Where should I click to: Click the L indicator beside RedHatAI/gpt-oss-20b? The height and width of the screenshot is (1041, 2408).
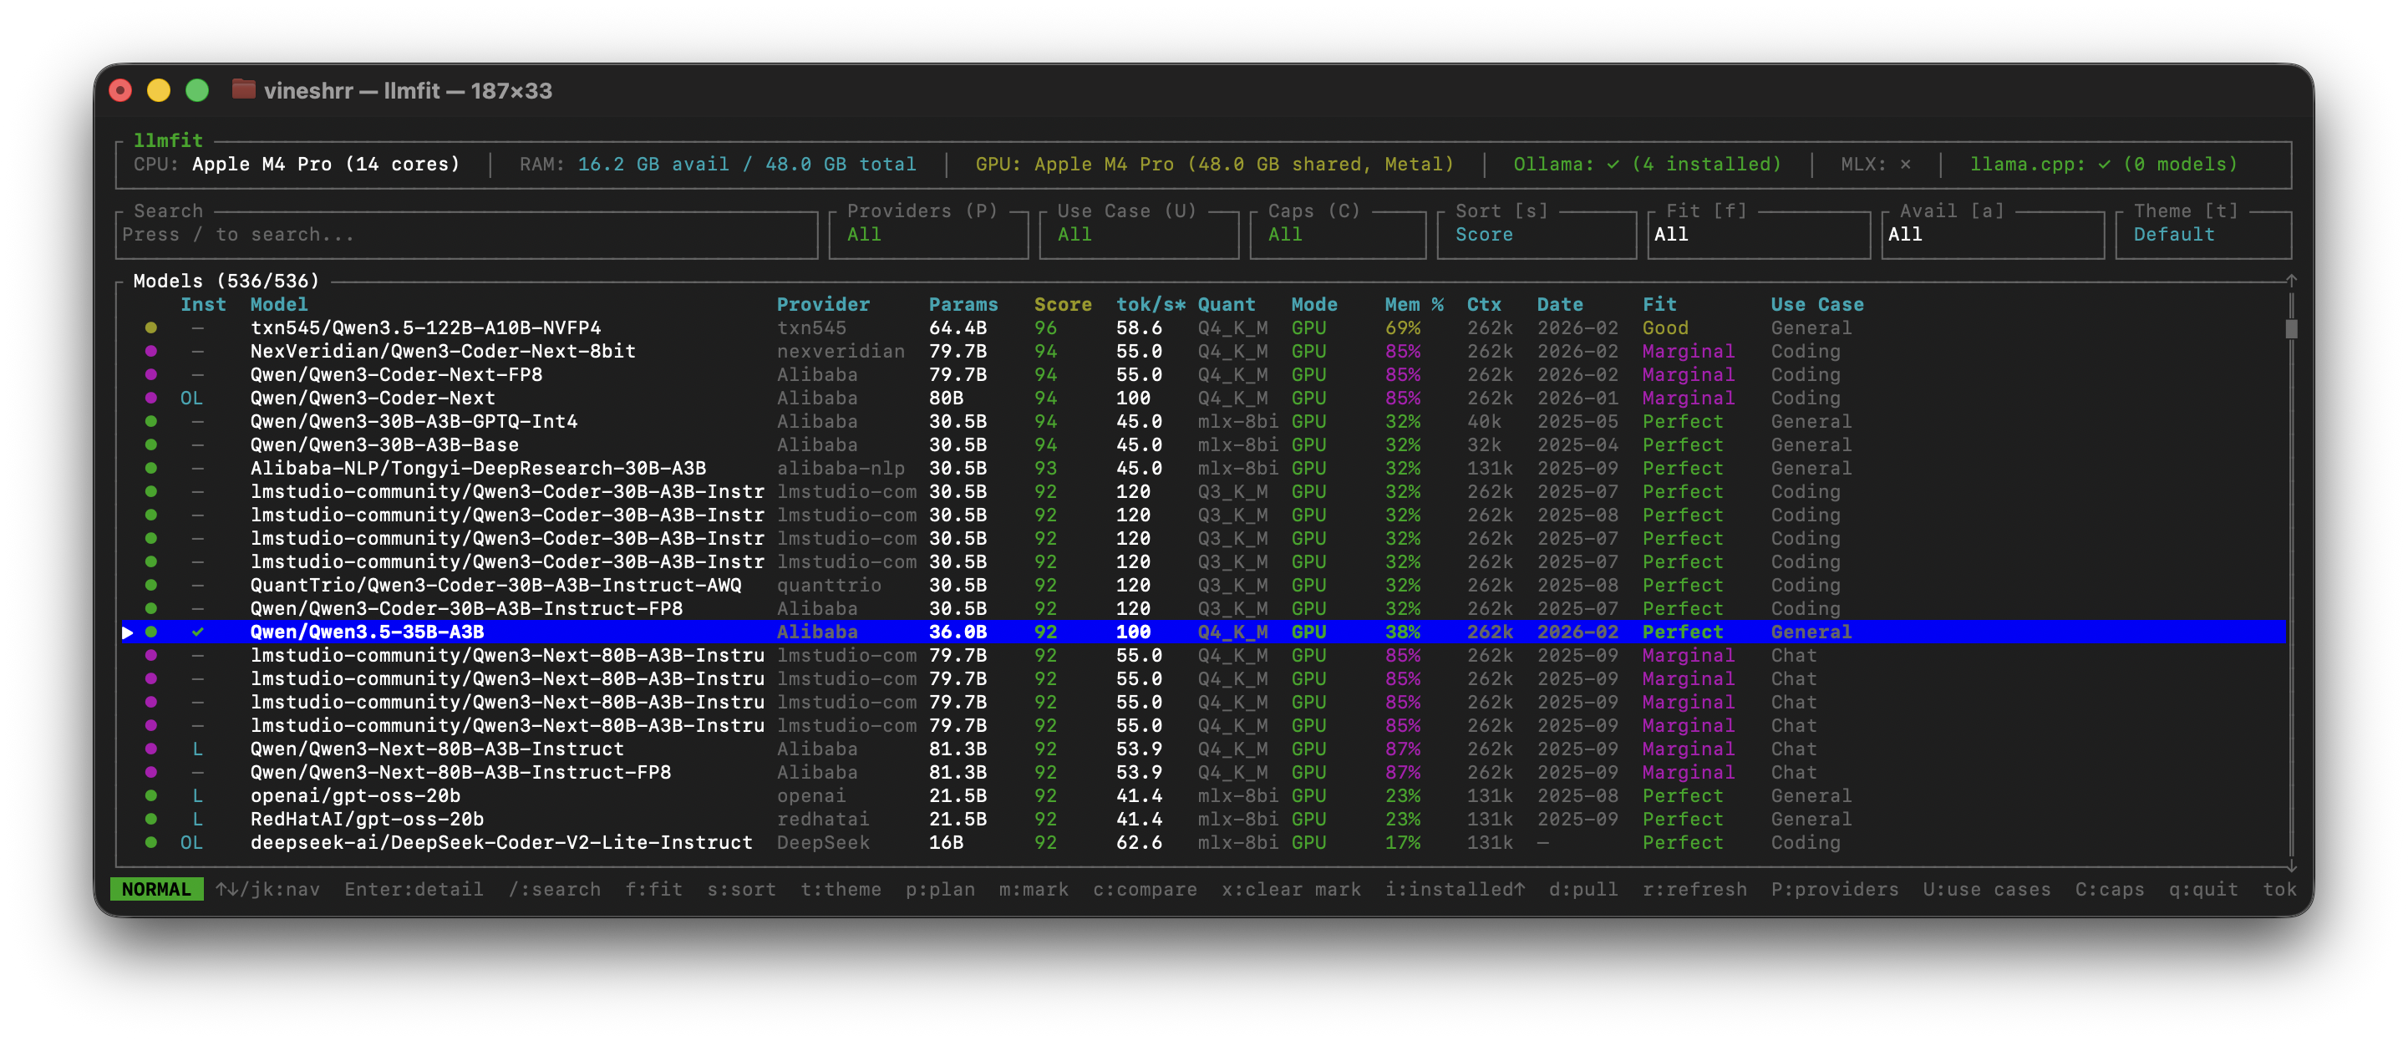(197, 819)
